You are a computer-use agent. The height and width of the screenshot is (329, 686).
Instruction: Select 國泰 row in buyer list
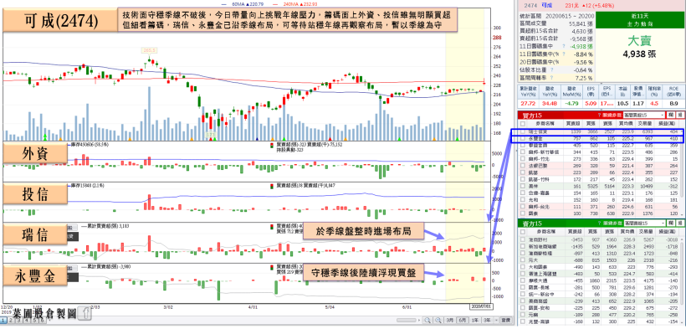tap(598, 213)
